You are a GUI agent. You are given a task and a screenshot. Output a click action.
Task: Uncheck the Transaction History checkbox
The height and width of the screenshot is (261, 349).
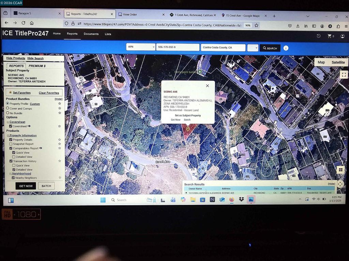click(x=11, y=161)
